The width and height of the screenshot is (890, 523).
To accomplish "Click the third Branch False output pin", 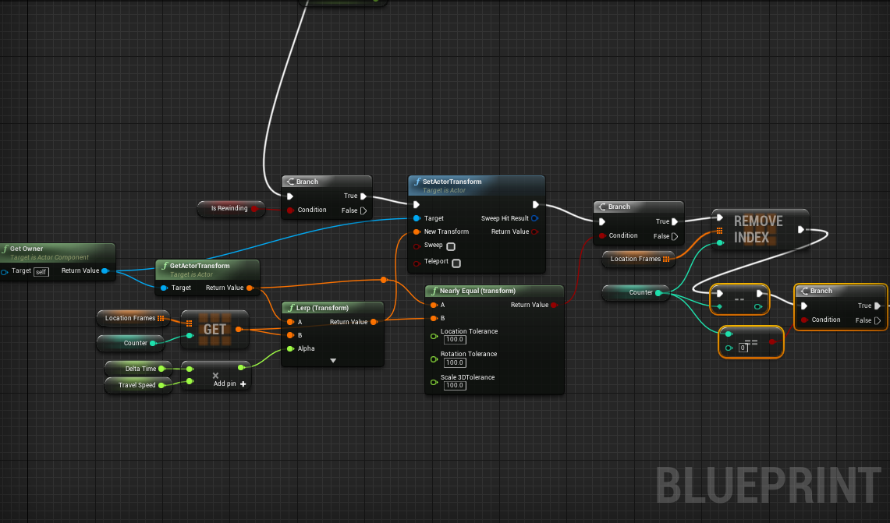I will point(878,320).
